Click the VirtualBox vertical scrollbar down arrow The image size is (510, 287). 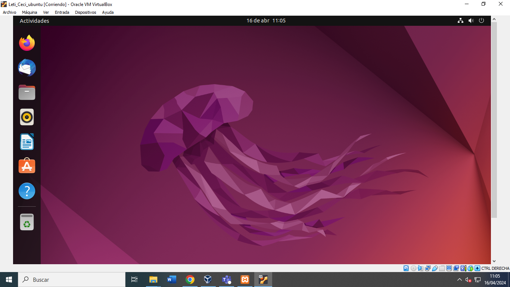click(x=494, y=261)
